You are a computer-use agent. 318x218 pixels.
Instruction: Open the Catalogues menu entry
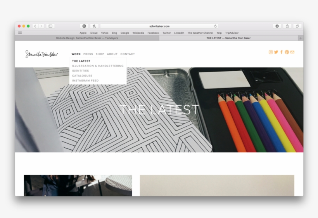pyautogui.click(x=82, y=76)
